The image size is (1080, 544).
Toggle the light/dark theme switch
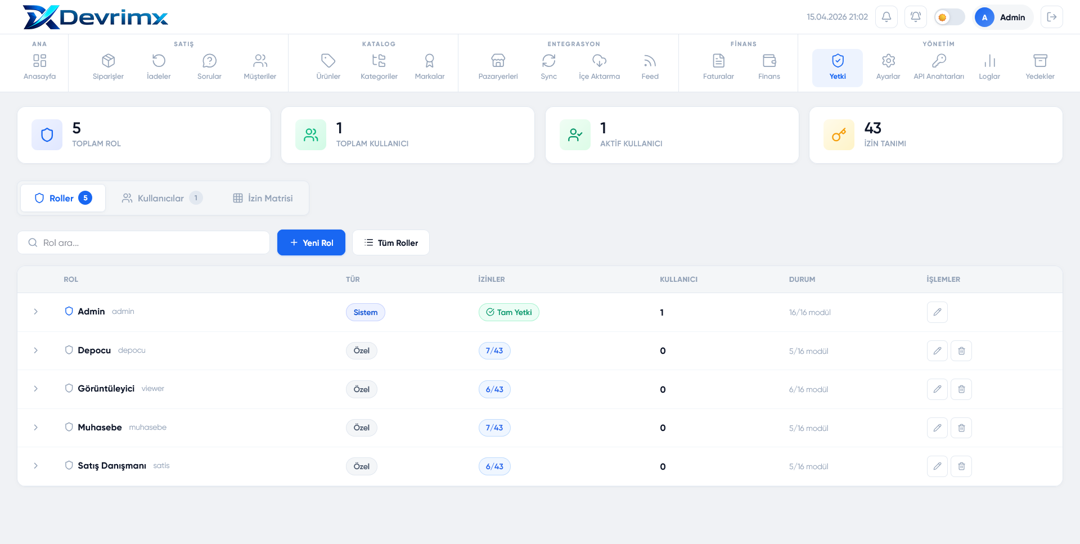tap(949, 17)
